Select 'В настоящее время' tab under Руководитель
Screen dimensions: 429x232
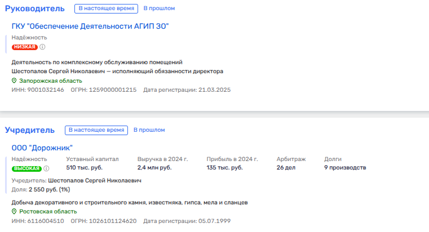click(105, 8)
